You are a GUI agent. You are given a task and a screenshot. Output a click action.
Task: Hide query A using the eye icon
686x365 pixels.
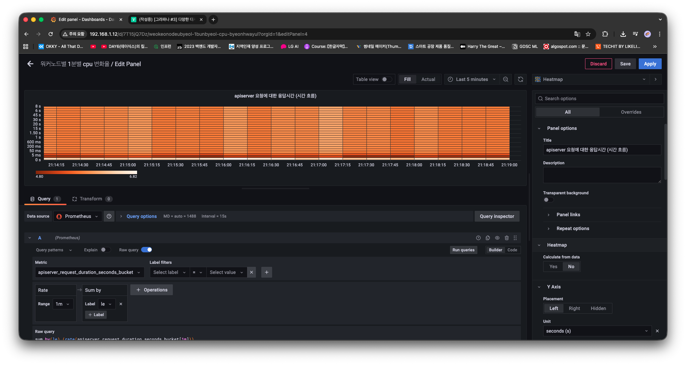[497, 238]
